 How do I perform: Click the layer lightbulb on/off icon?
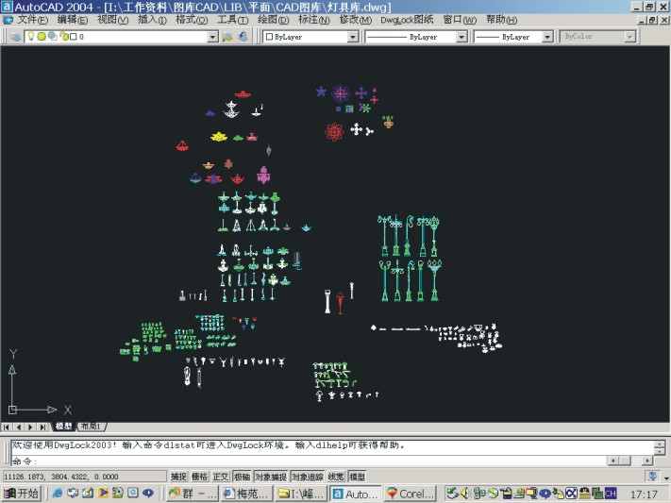(31, 37)
